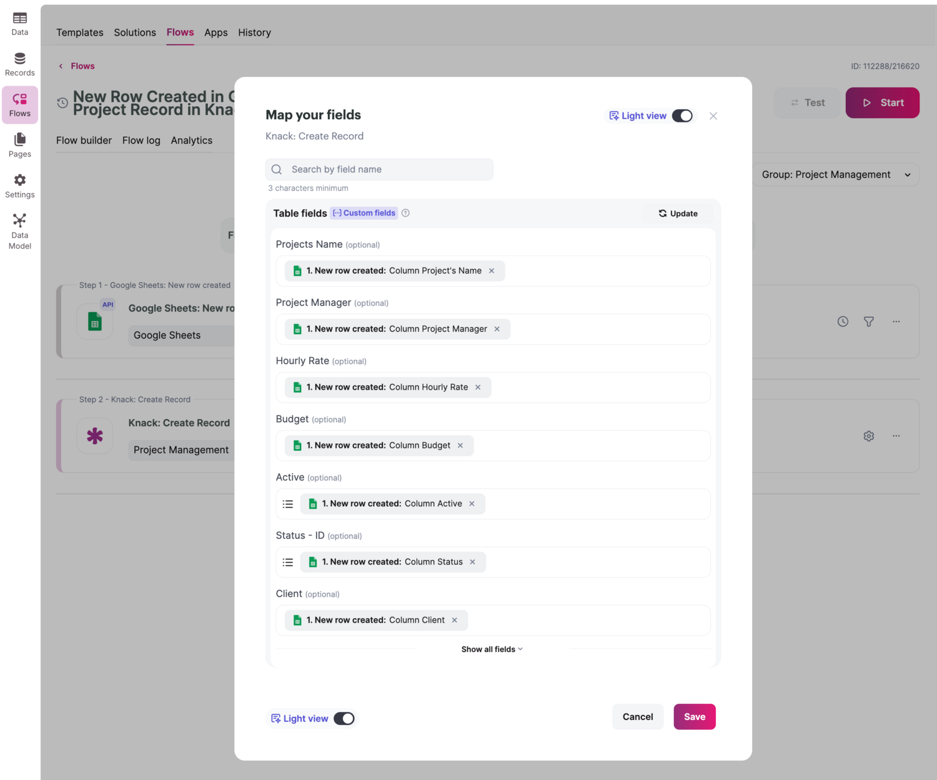937x780 pixels.
Task: Open the Group: Project Management dropdown
Action: pos(836,175)
